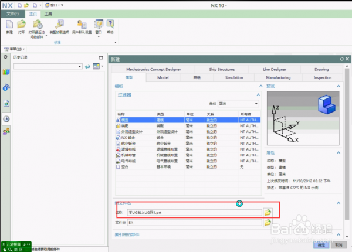Select the 航空钣金 template row
Viewport: 352px width, 252px height.
click(188, 144)
